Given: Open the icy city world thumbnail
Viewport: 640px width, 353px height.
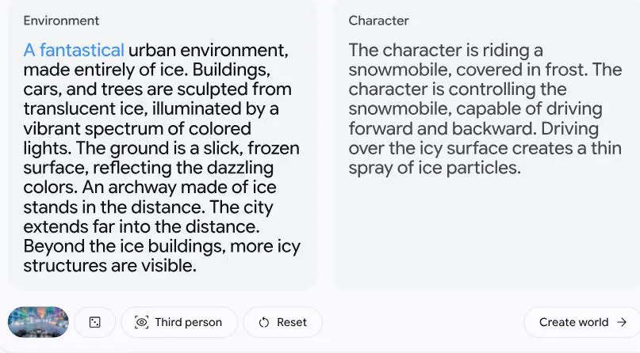Looking at the screenshot, I should (38, 322).
